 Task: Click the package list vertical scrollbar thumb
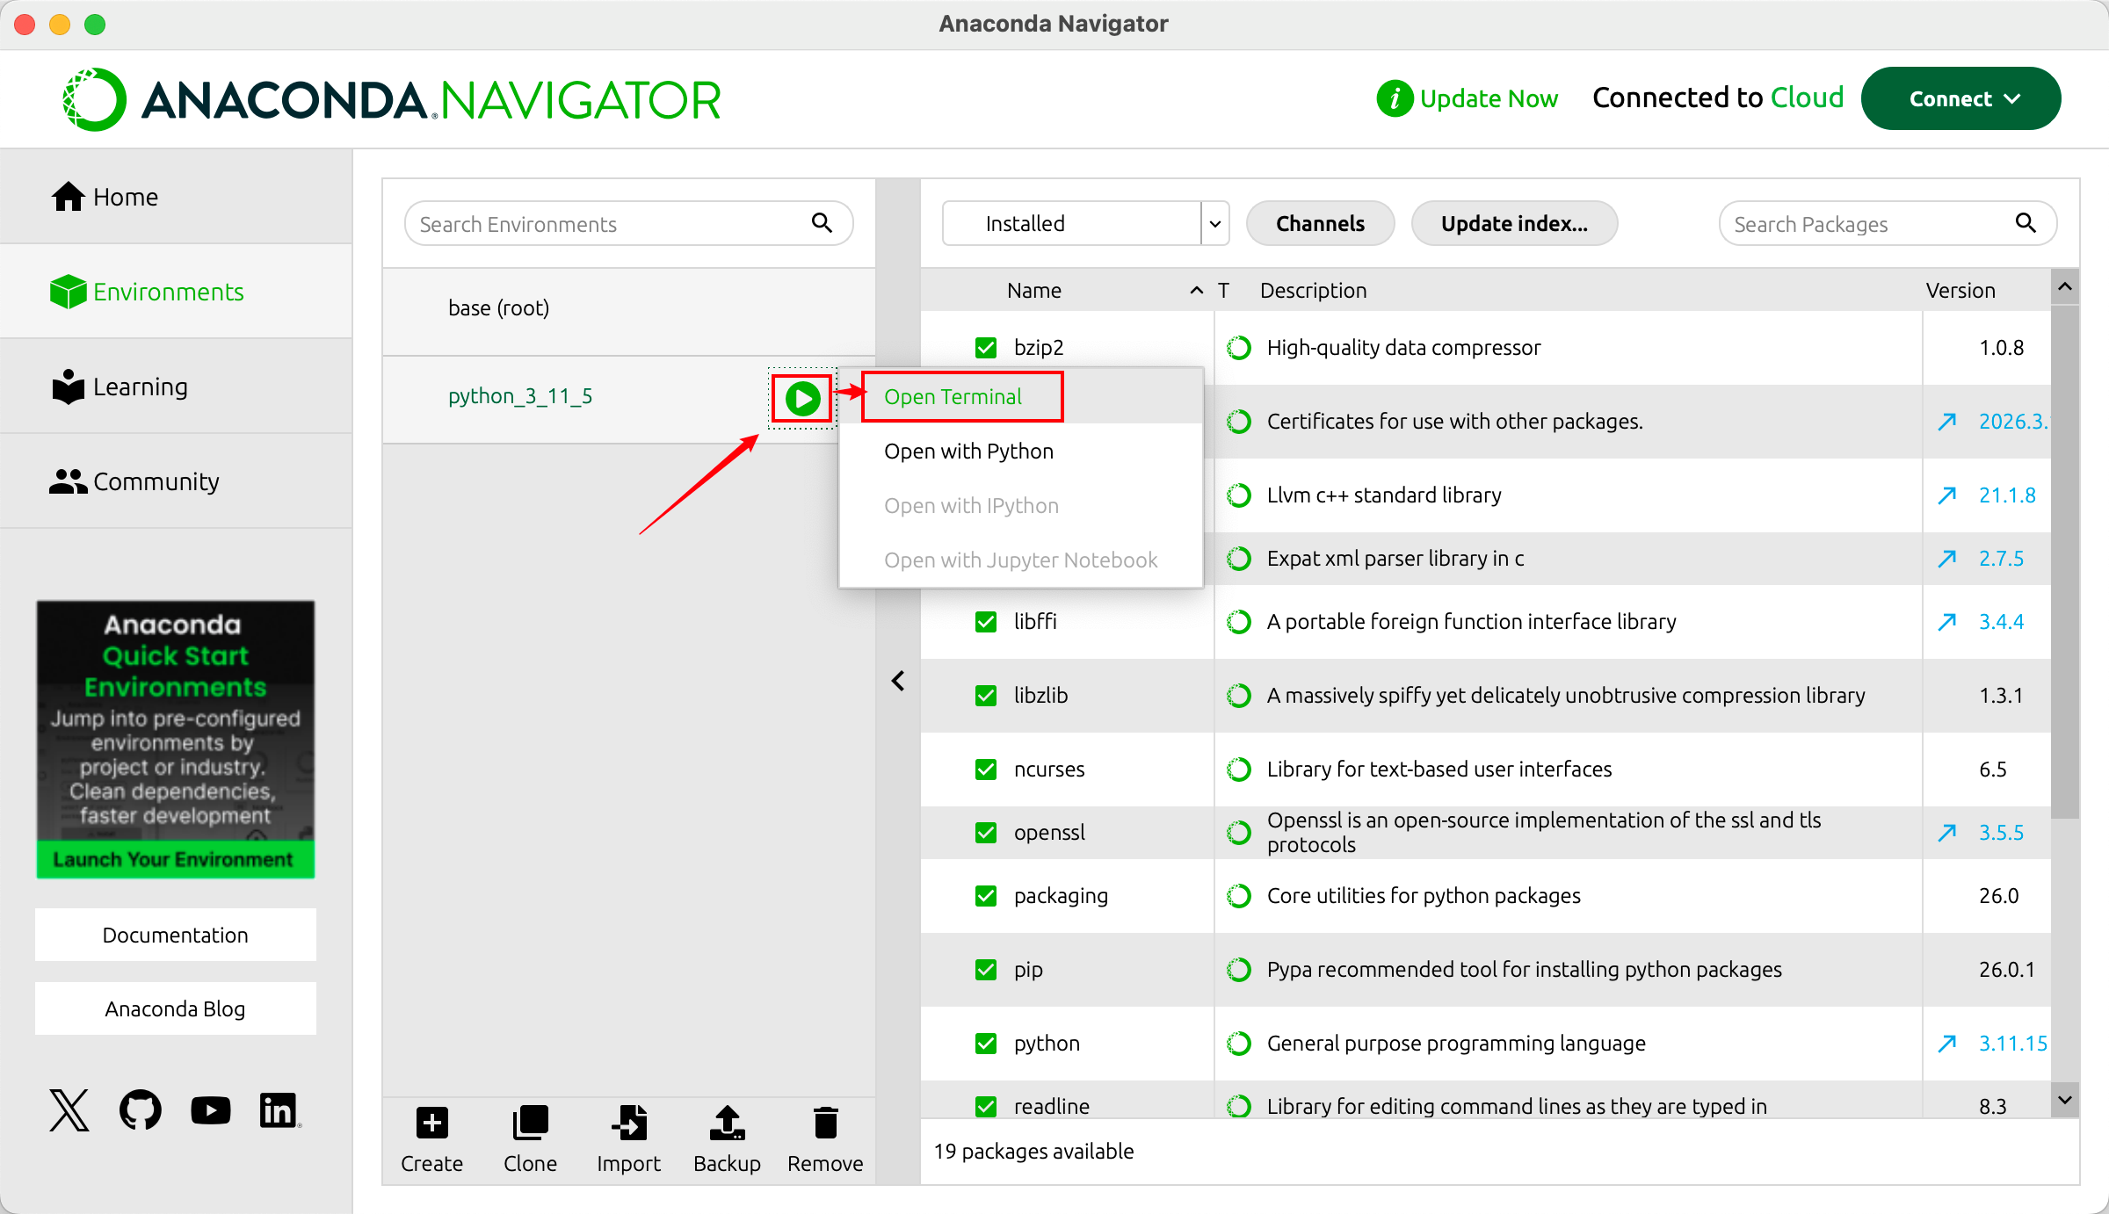coord(2065,562)
